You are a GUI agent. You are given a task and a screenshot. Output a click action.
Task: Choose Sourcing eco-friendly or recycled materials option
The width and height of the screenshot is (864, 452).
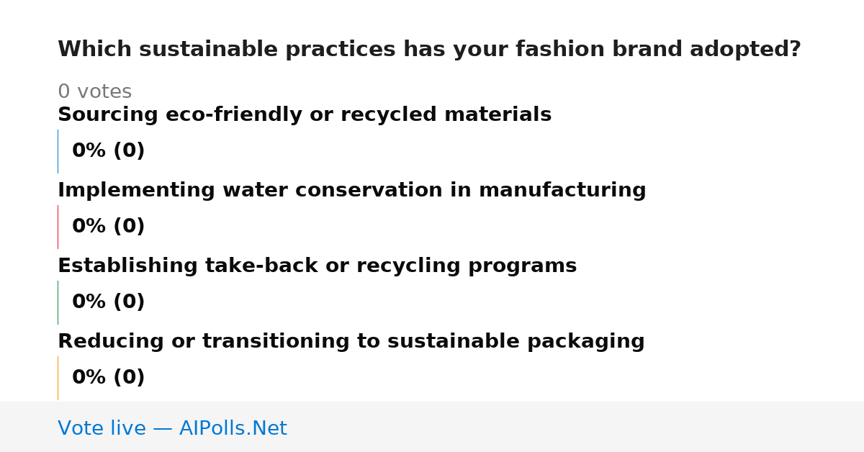click(x=305, y=115)
